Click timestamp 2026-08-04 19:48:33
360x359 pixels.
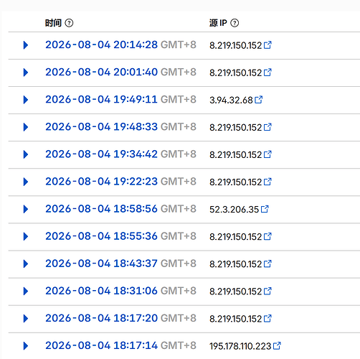click(x=101, y=126)
